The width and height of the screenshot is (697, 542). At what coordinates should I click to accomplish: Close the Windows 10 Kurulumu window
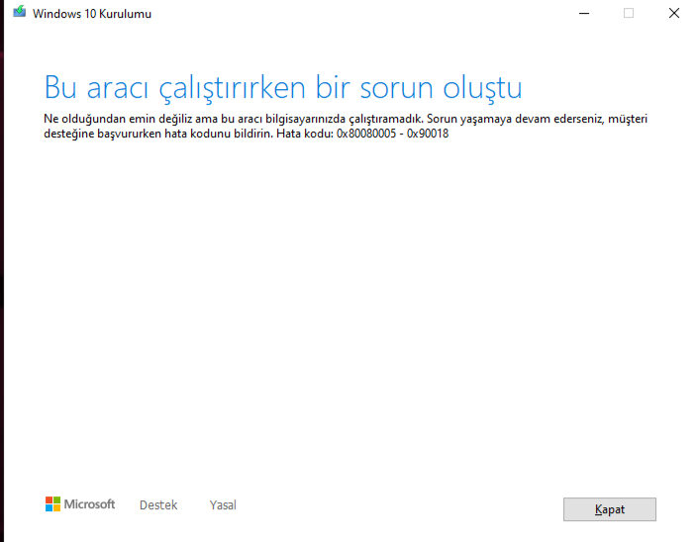[674, 13]
